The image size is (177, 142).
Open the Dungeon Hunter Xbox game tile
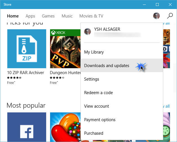pos(65,49)
